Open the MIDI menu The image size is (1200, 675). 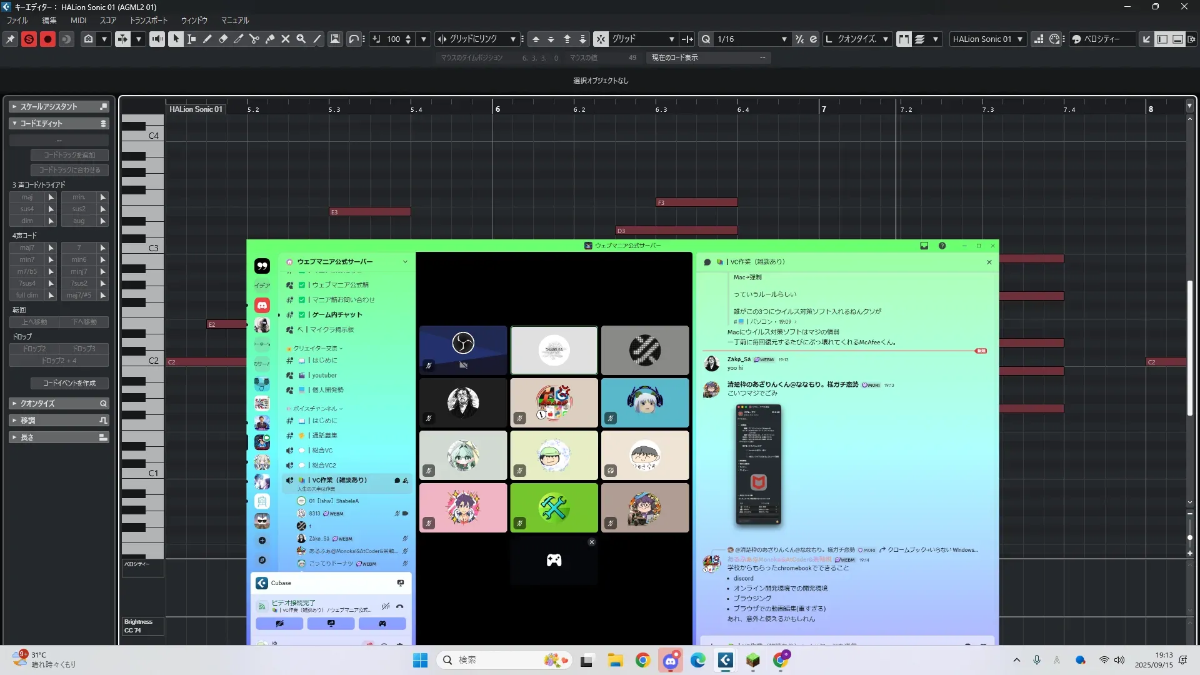(78, 20)
